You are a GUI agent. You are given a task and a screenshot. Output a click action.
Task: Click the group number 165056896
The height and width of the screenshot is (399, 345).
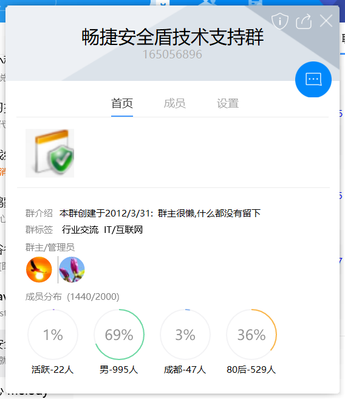(x=172, y=54)
